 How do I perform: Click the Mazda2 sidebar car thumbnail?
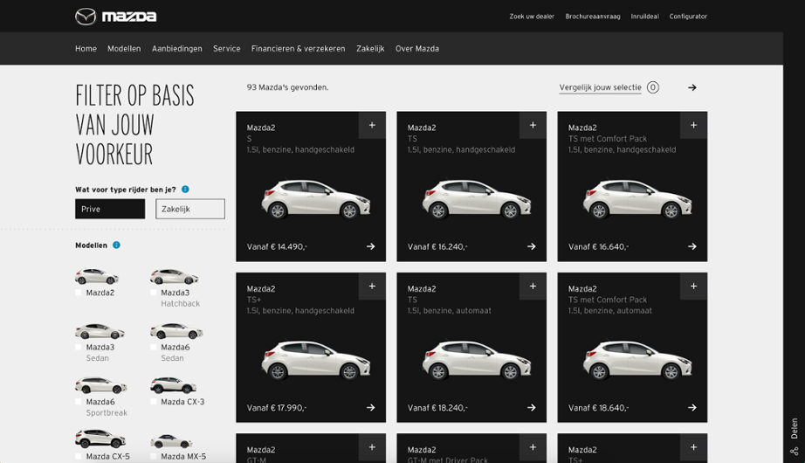[97, 276]
